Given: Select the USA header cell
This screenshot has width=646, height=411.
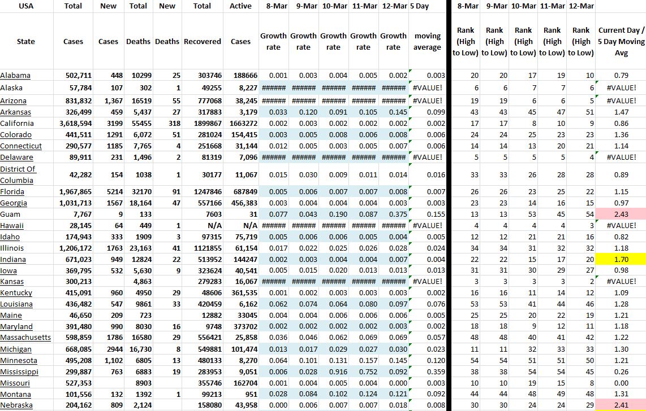Looking at the screenshot, I should 25,6.
